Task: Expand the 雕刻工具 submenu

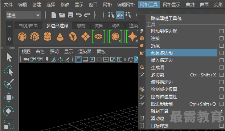Action: point(222,111)
